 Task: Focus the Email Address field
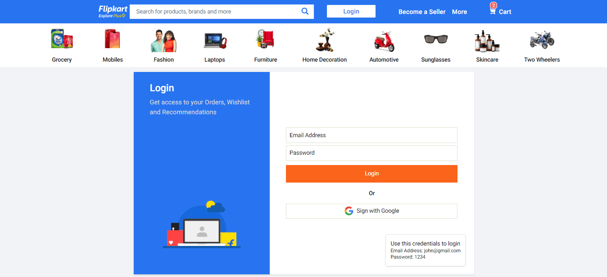pos(371,135)
